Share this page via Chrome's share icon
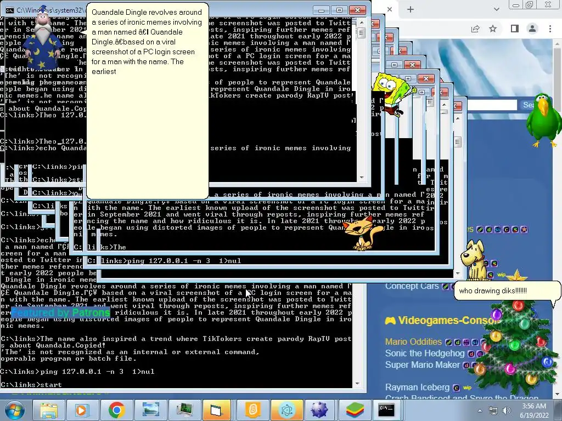Viewport: 562px width, 421px height. (x=476, y=29)
